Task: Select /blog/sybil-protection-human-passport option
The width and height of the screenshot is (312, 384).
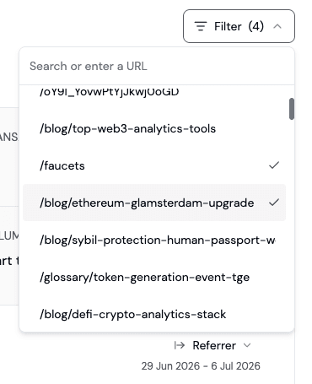Action: pyautogui.click(x=154, y=240)
